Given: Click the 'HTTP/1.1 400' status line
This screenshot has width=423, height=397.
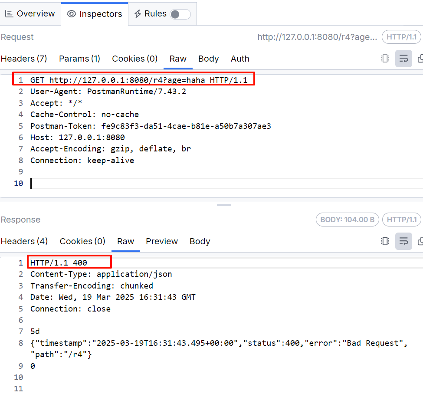Looking at the screenshot, I should 59,262.
